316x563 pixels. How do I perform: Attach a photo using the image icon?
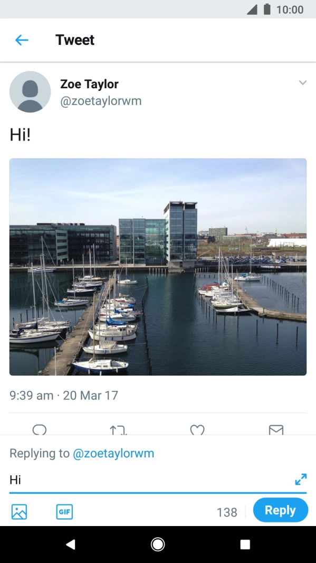19,511
